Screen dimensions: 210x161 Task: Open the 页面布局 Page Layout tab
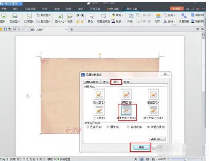pyautogui.click(x=30, y=9)
